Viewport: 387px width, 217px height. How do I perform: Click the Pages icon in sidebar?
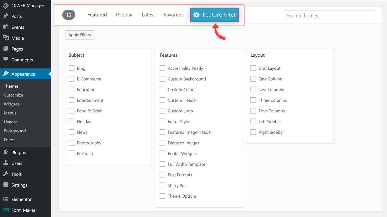pos(6,49)
